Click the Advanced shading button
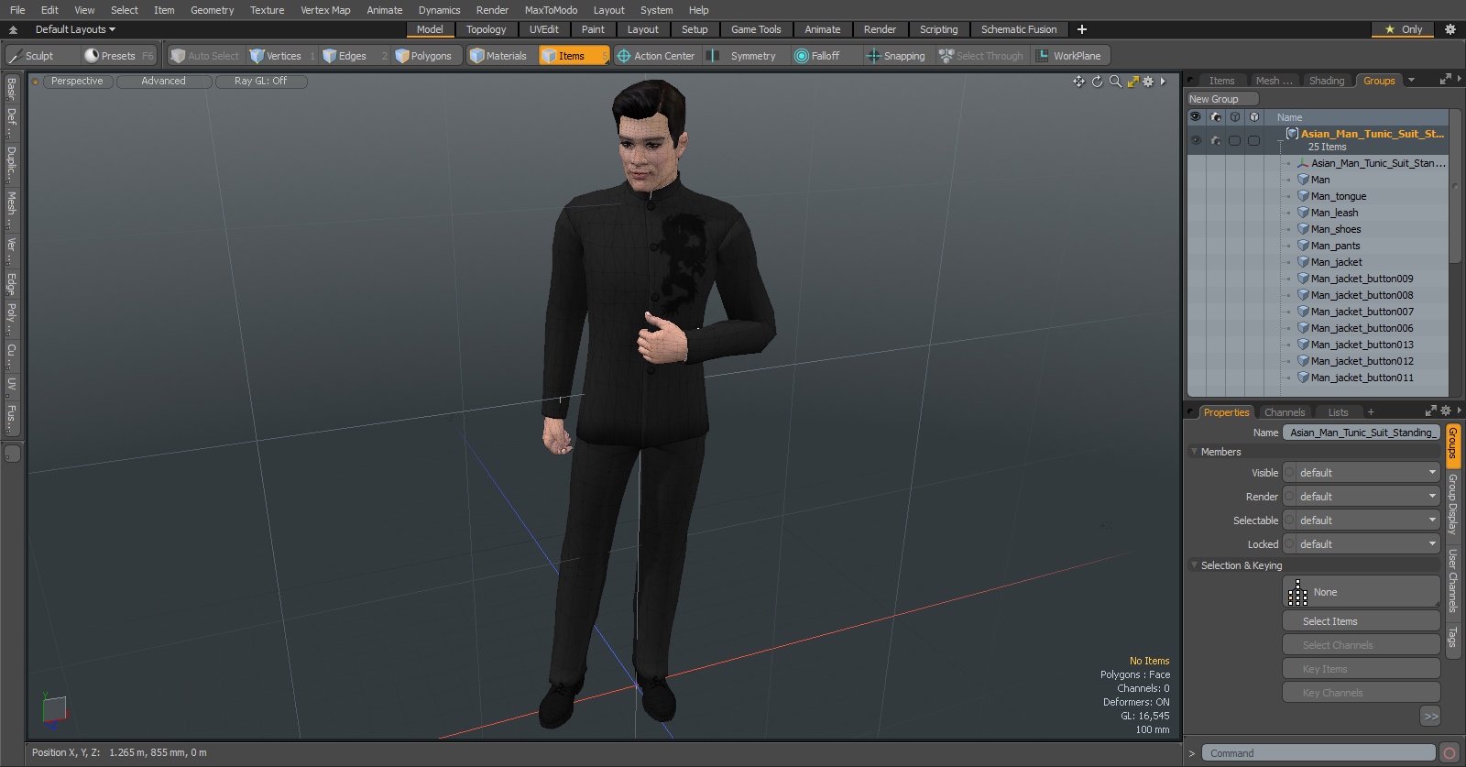Screen dimensions: 1466x767 click(164, 82)
